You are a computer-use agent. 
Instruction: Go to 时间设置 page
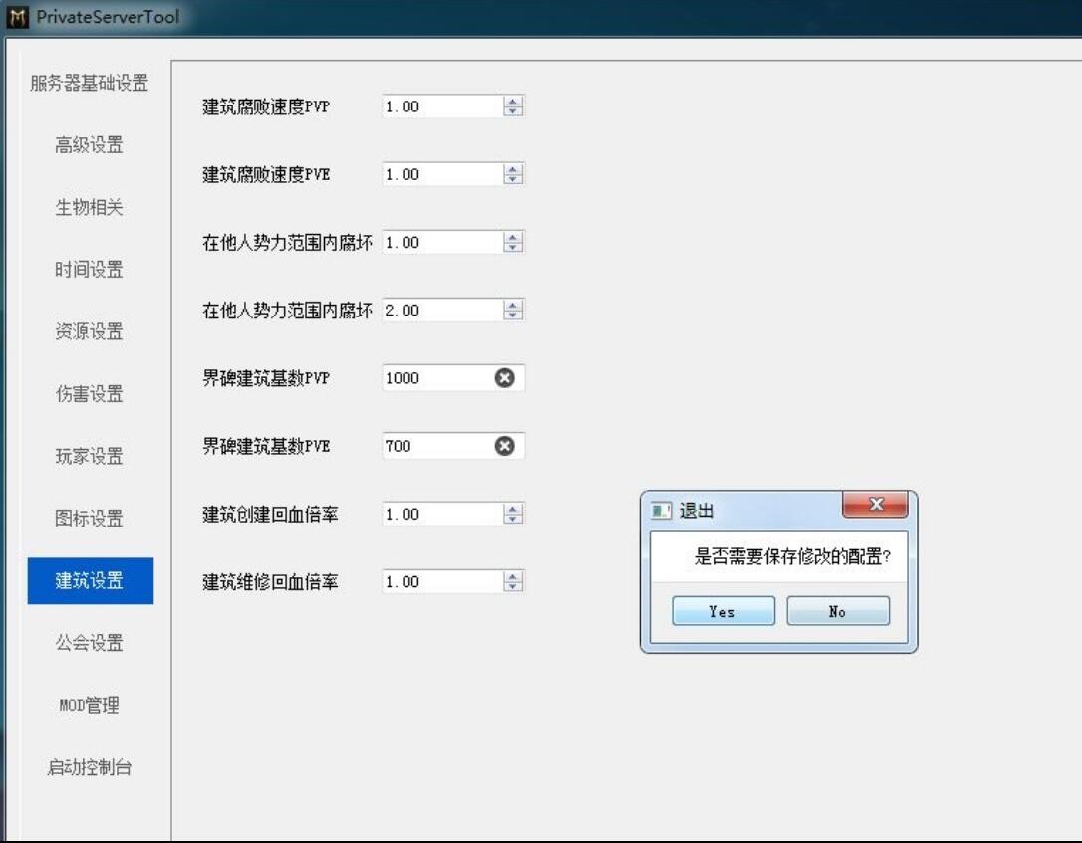90,270
